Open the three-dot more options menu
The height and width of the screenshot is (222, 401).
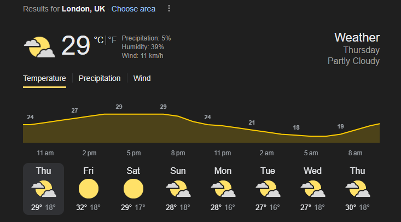pos(169,8)
